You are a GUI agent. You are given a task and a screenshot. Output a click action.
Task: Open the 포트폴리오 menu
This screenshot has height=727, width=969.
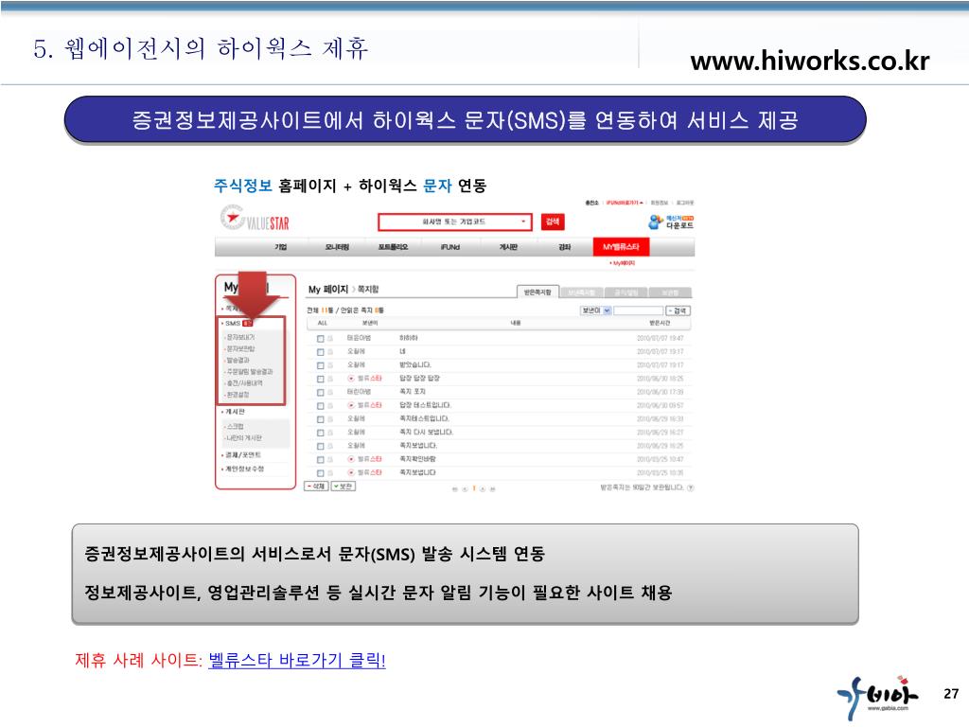[393, 247]
